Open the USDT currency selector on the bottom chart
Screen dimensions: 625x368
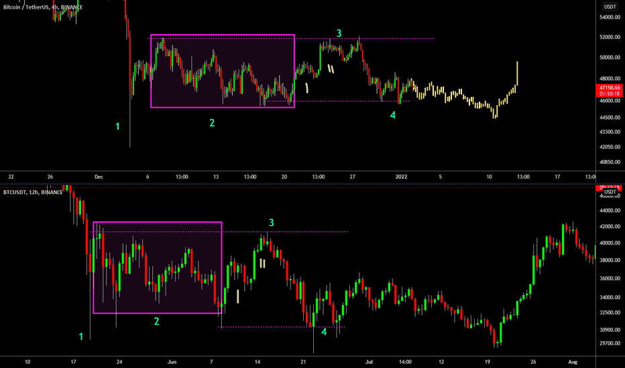coord(610,192)
